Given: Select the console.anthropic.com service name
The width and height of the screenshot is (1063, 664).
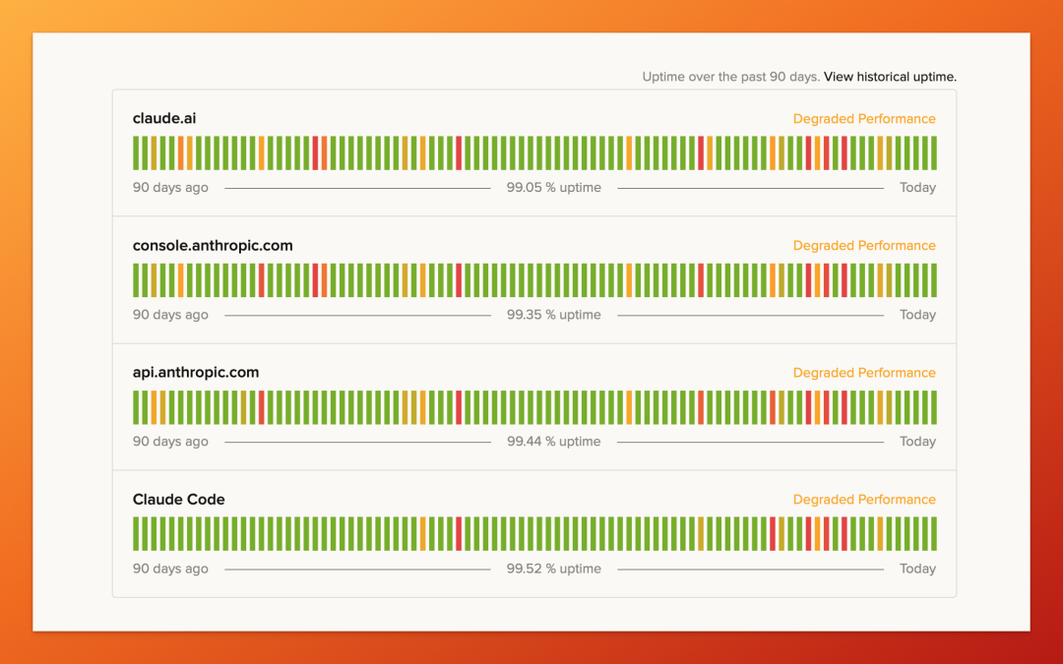Looking at the screenshot, I should tap(213, 245).
